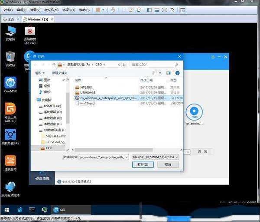
Task: Toggle VMware library sidebar view icon
Action: 149,10
